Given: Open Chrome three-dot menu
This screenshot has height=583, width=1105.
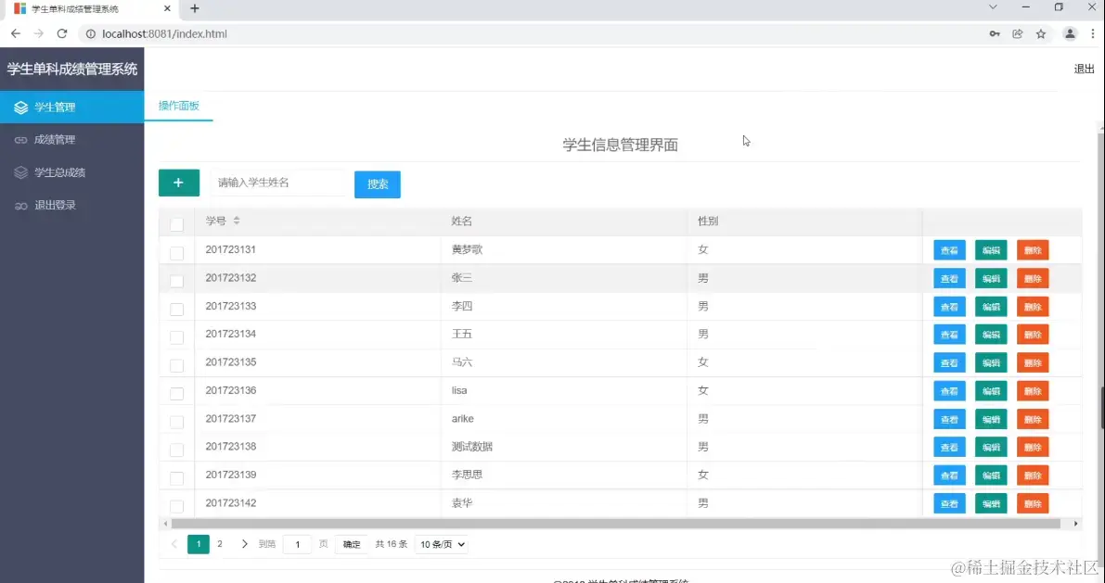Looking at the screenshot, I should click(1093, 33).
